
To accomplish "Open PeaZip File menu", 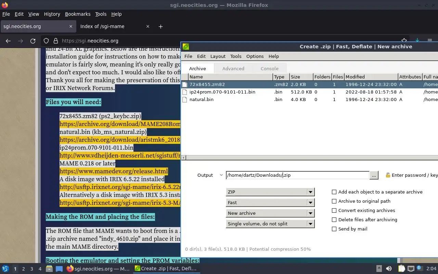I will [188, 56].
